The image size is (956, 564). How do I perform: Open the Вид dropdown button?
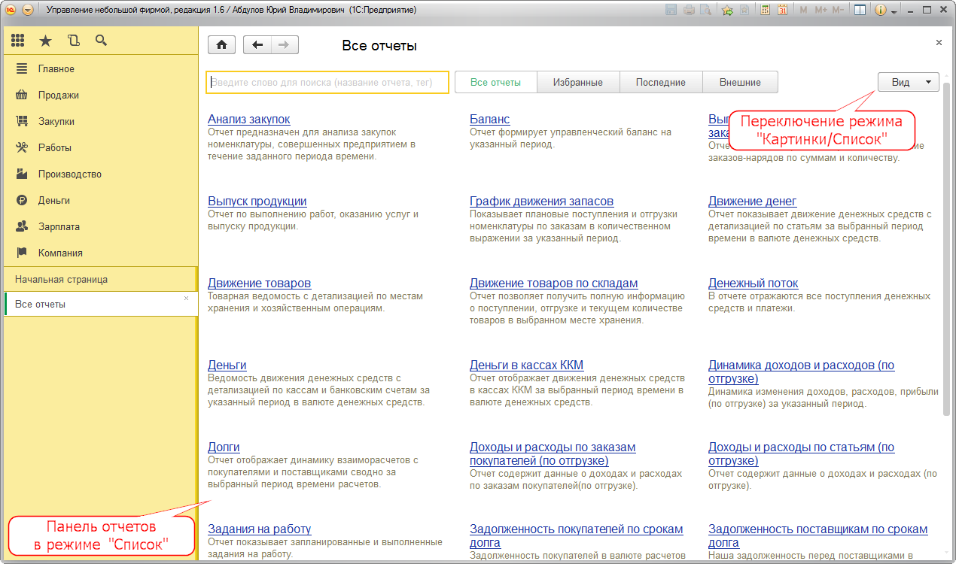tap(908, 82)
